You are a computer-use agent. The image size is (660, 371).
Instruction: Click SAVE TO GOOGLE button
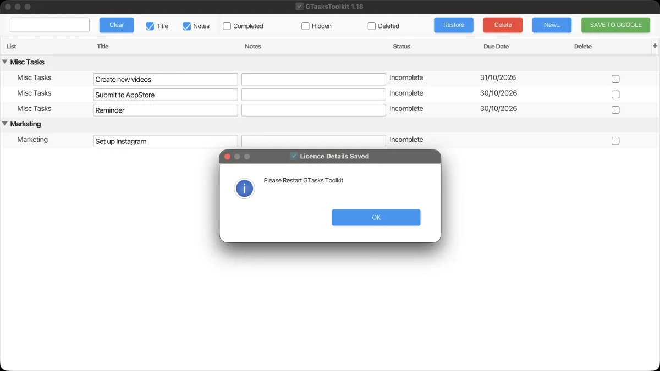616,25
